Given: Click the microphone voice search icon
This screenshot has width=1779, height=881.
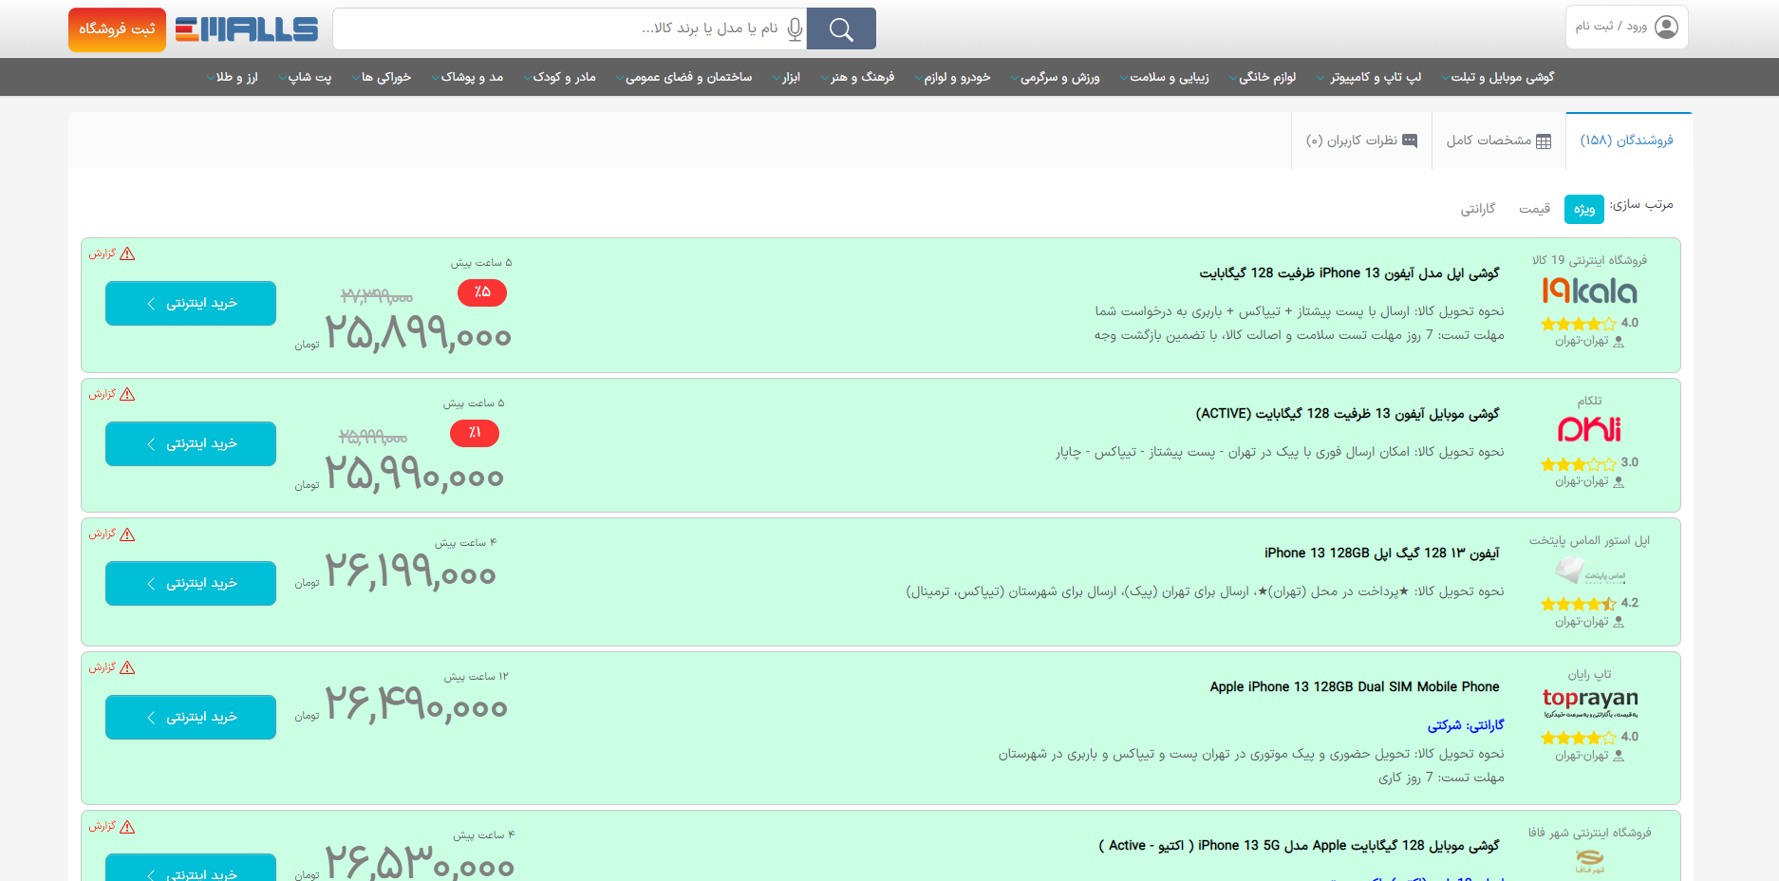Looking at the screenshot, I should click(795, 29).
